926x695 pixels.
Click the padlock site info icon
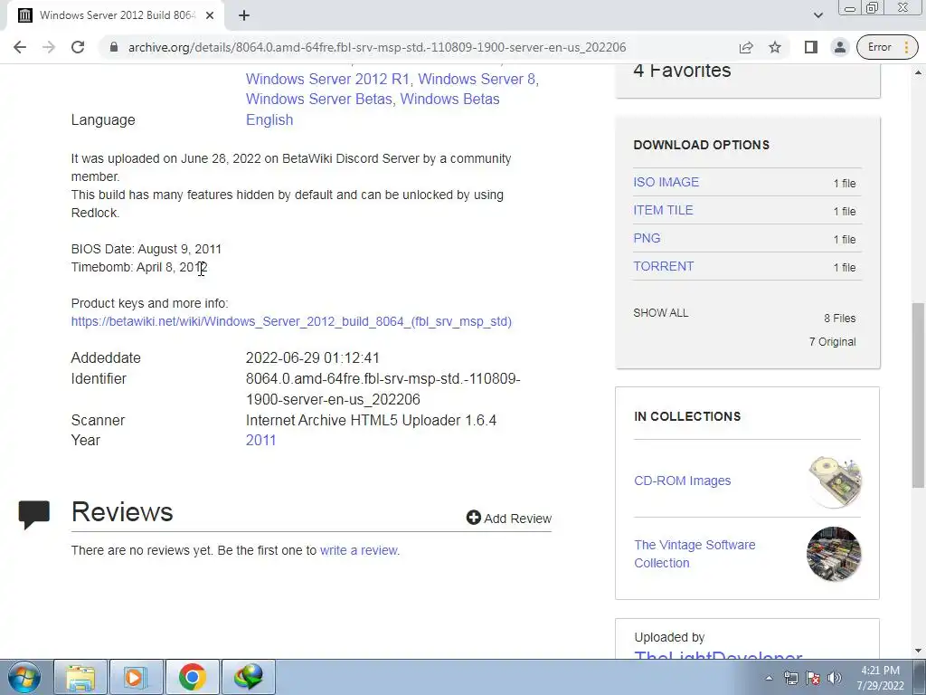coord(114,47)
